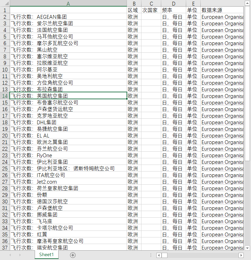This screenshot has width=251, height=260.
Task: Select 'European Organisa' cell in row 20
Action: pos(222,135)
